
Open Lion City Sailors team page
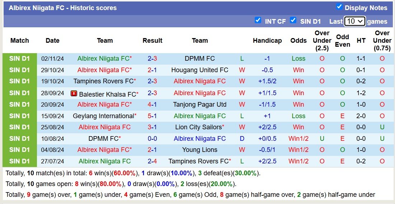[x=198, y=127]
